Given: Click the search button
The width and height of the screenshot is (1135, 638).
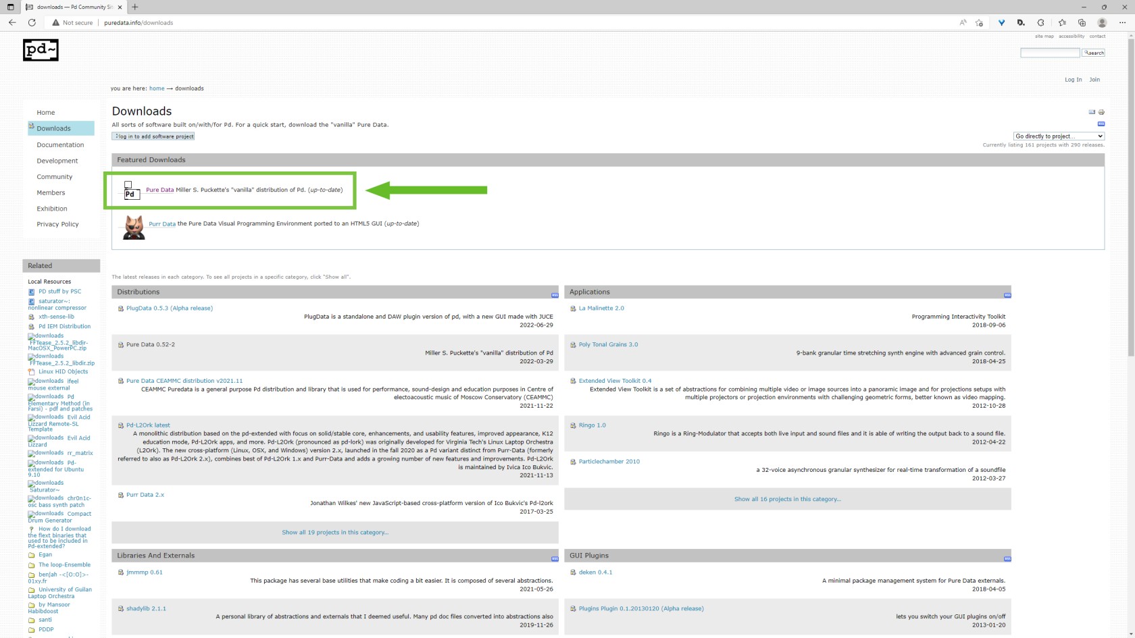Looking at the screenshot, I should (x=1094, y=53).
